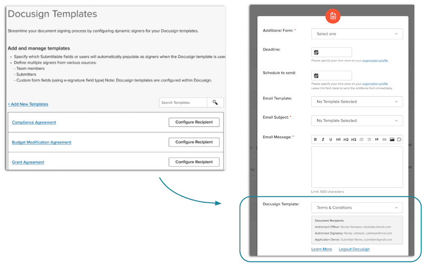
Task: Focus the Search Templates input field
Action: point(183,102)
